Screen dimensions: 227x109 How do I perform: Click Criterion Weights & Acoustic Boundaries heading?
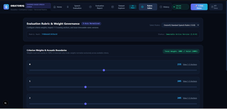(47, 50)
